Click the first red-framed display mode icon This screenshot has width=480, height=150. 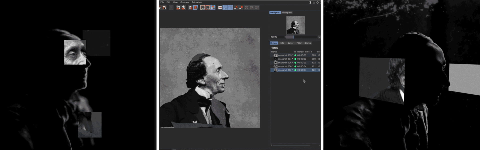point(202,7)
